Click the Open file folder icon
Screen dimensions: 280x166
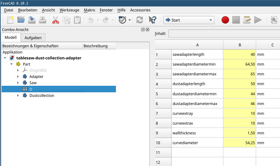[21, 20]
